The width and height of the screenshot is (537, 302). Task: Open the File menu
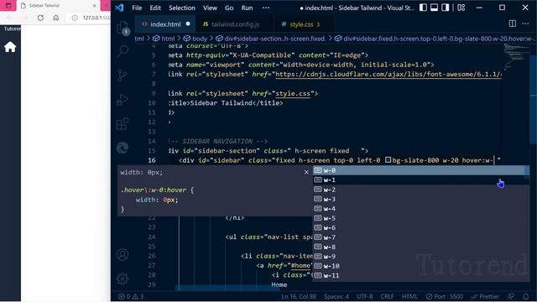(137, 8)
